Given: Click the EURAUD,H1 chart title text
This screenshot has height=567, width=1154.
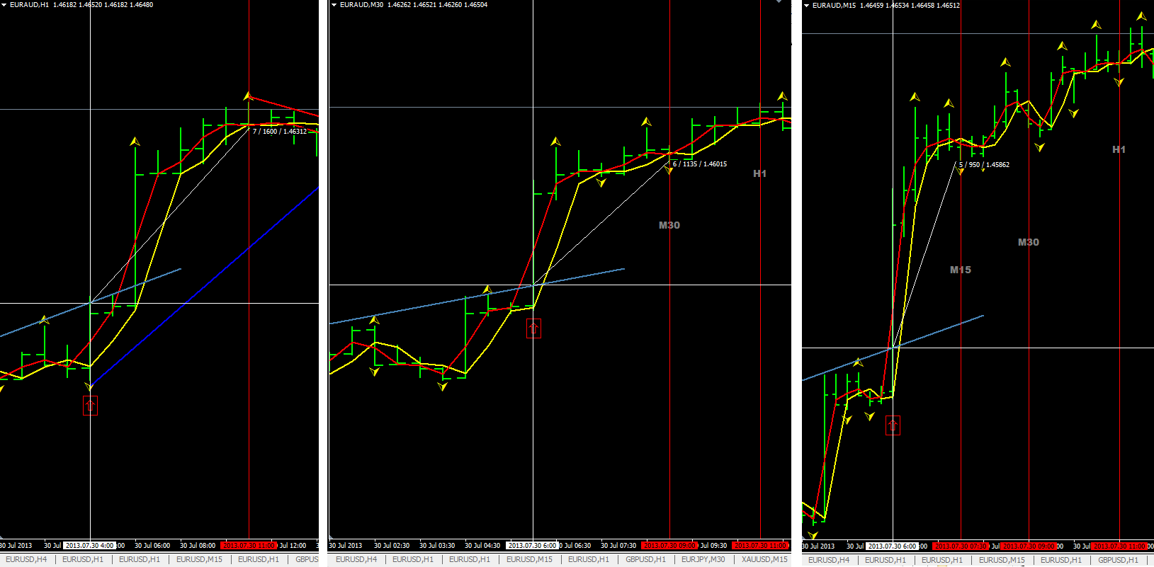Looking at the screenshot, I should click(81, 5).
